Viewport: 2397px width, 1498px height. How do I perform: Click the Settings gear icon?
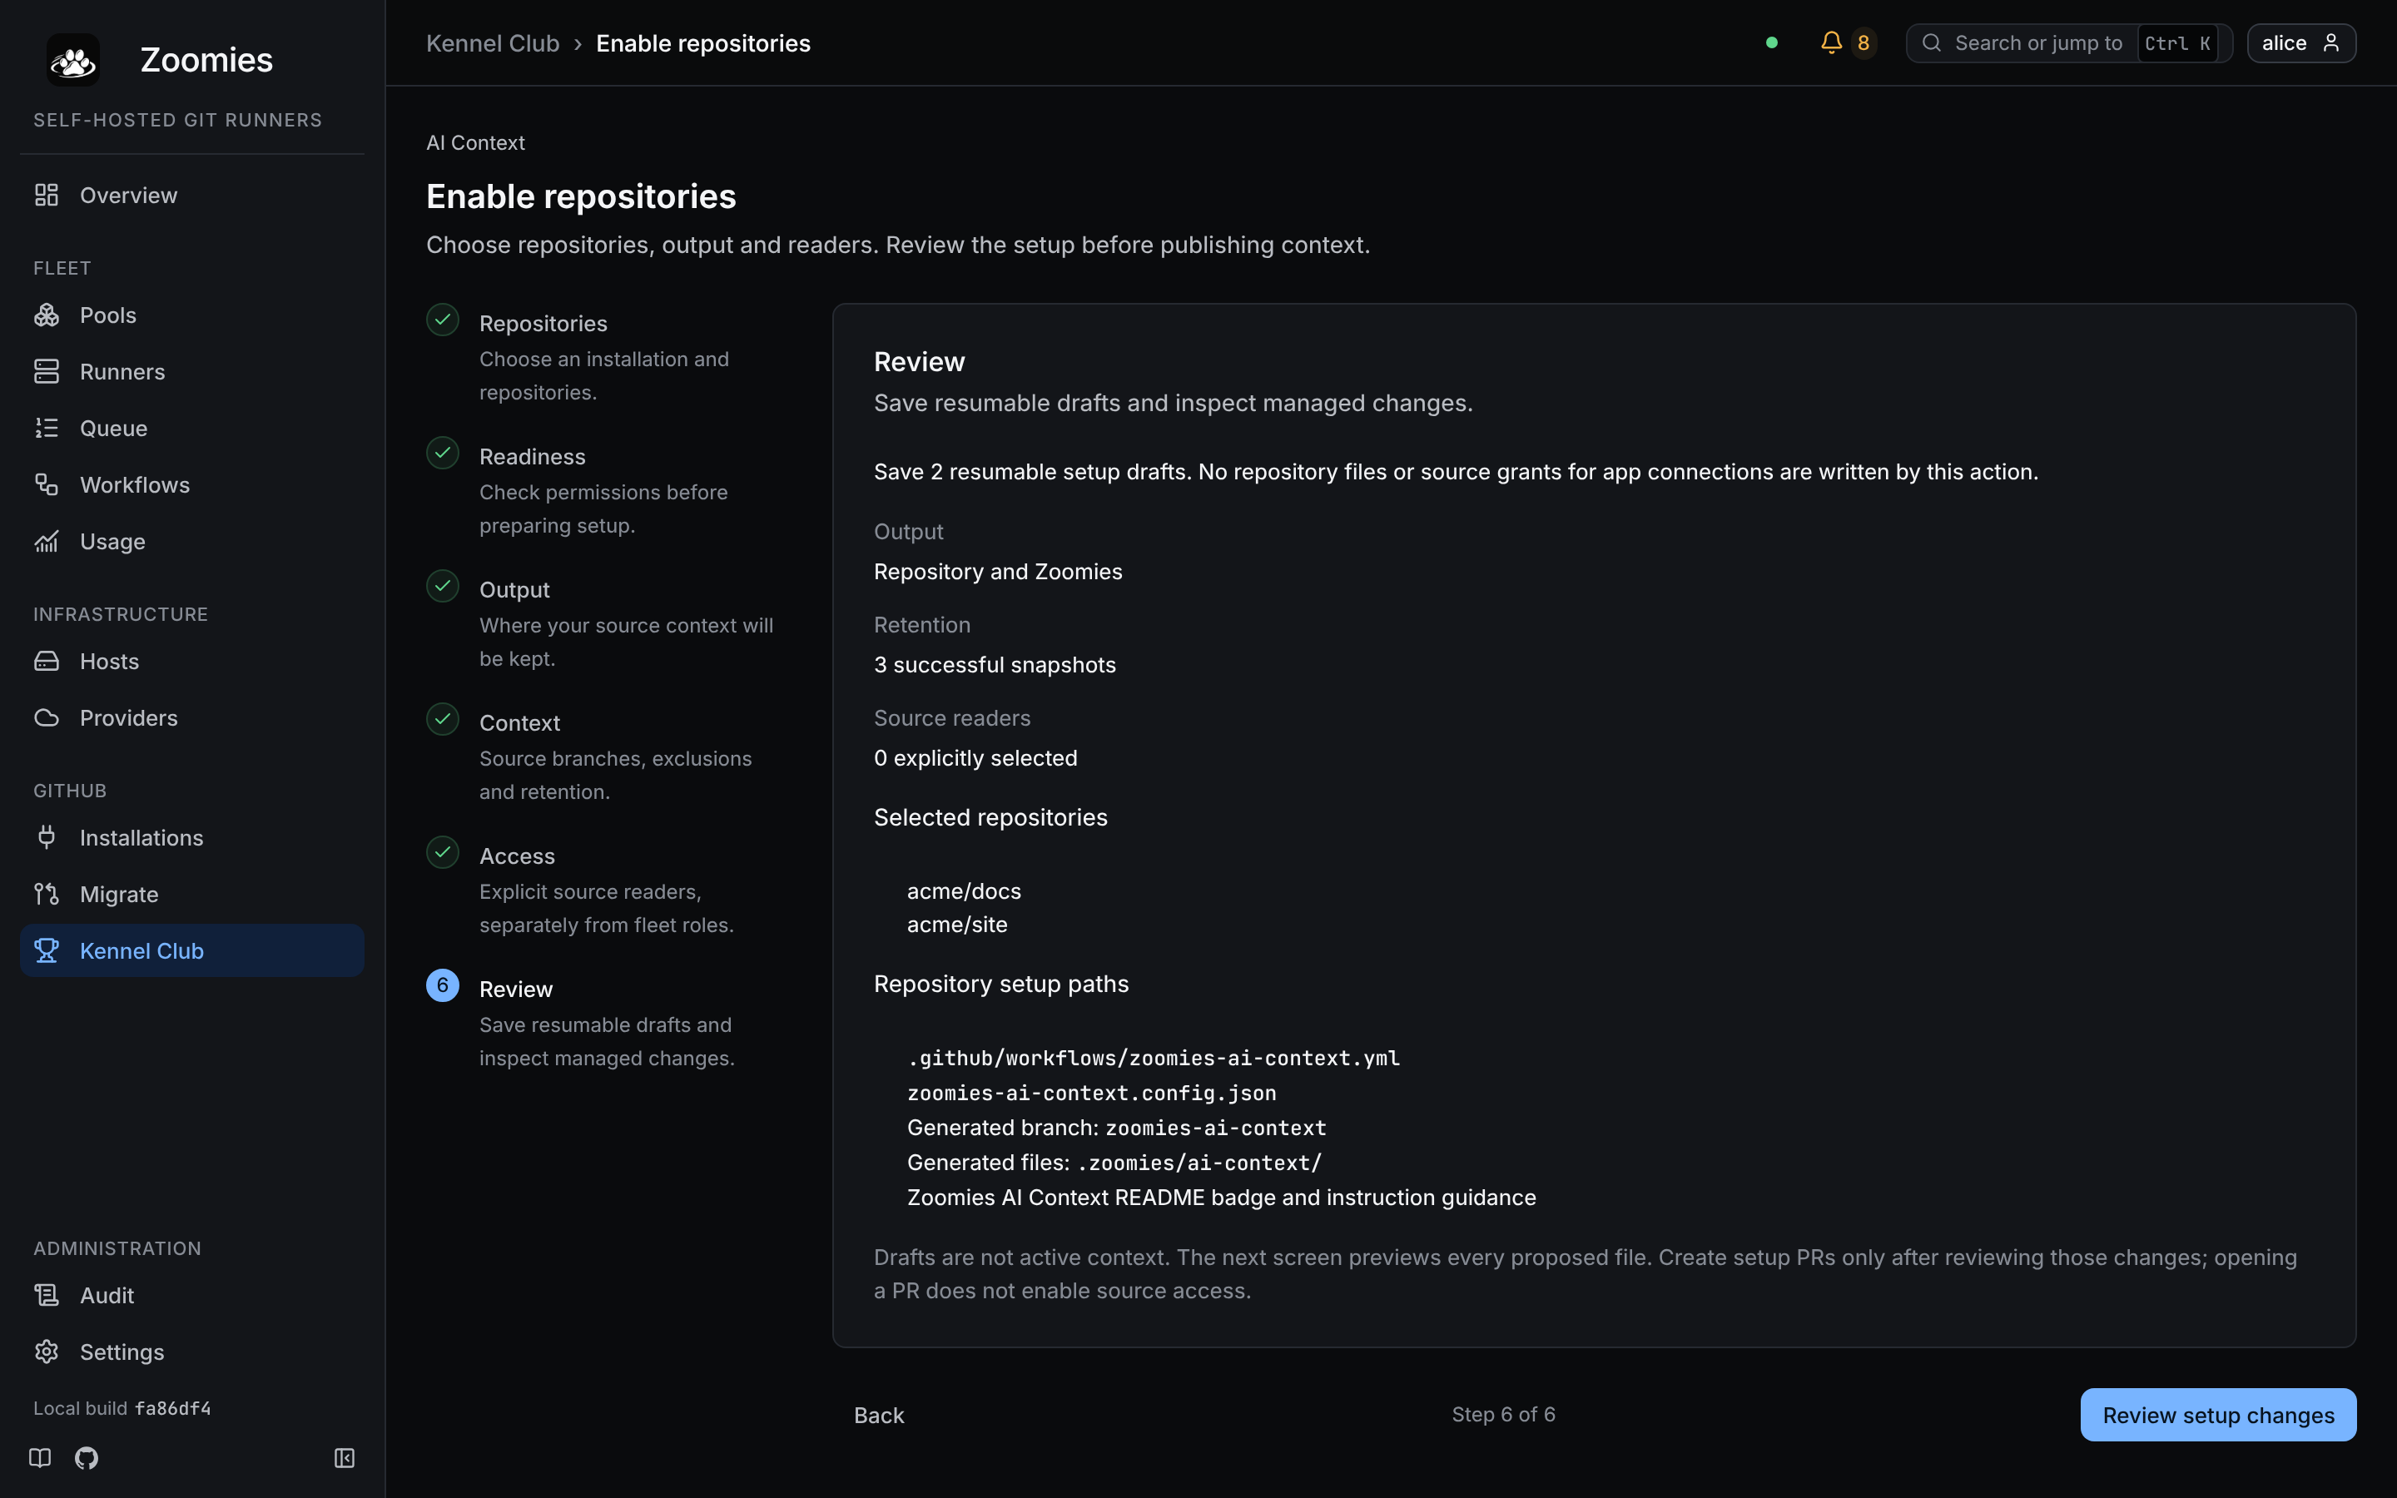pyautogui.click(x=47, y=1352)
